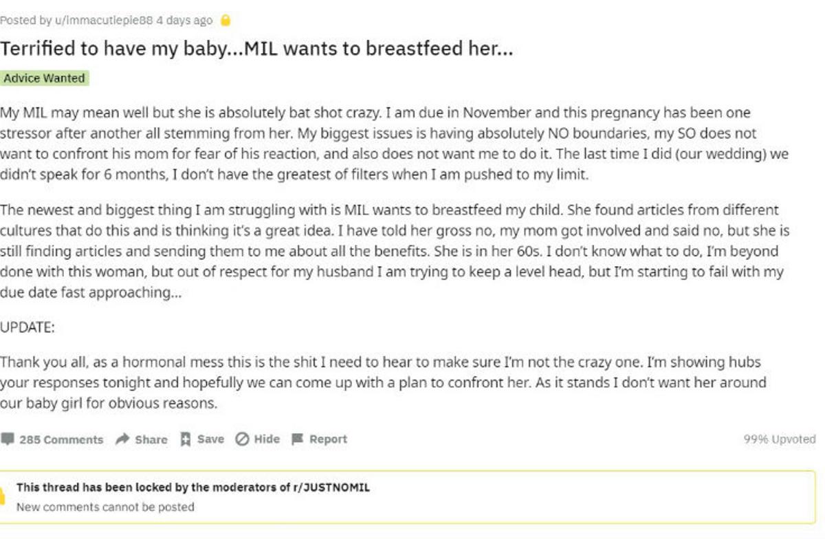This screenshot has height=550, width=825.
Task: Click the "UPDATE:" heading in the post
Action: click(27, 328)
